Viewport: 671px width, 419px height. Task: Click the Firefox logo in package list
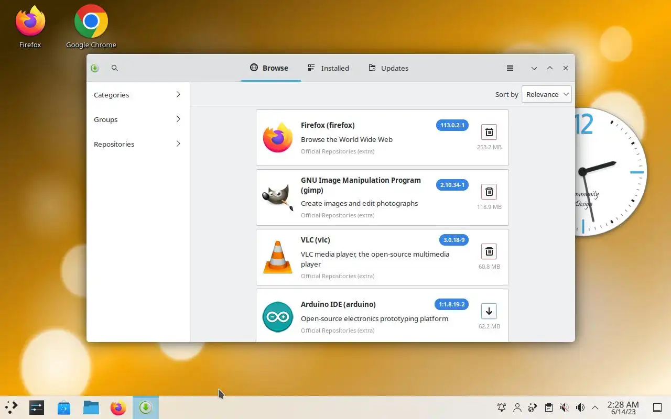tap(277, 138)
